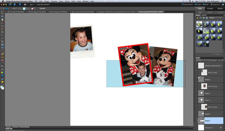The height and width of the screenshot is (131, 225).
Task: Hide the Shape 4 layer
Action: click(x=196, y=79)
